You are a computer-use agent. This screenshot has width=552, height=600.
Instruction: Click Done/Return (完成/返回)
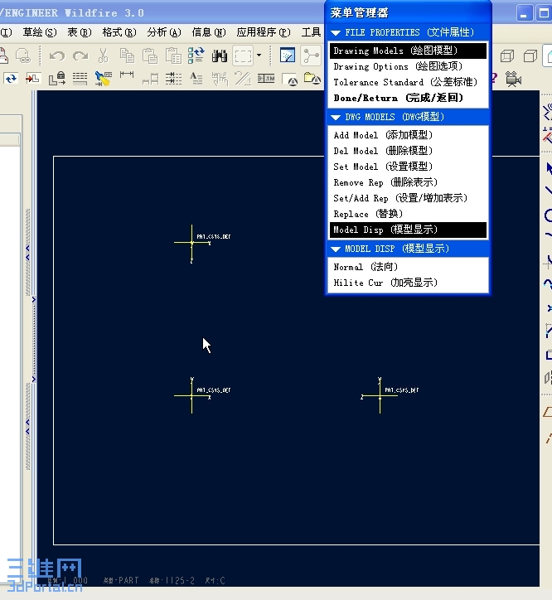[x=408, y=98]
